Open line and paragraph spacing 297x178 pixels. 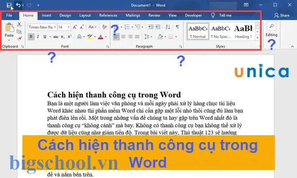(x=147, y=37)
